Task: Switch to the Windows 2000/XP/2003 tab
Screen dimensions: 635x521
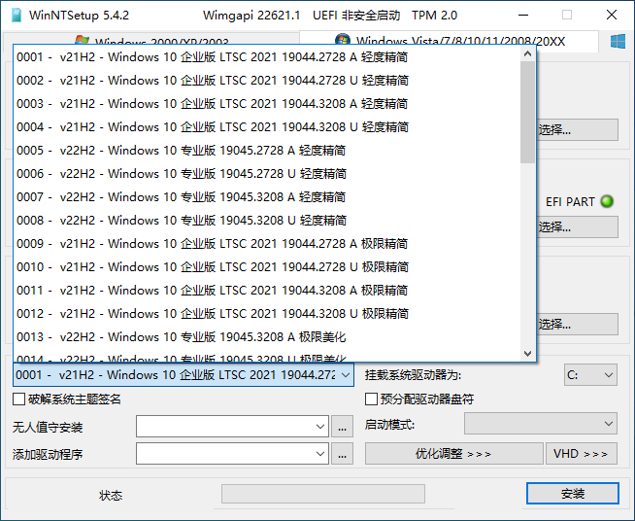Action: tap(151, 42)
